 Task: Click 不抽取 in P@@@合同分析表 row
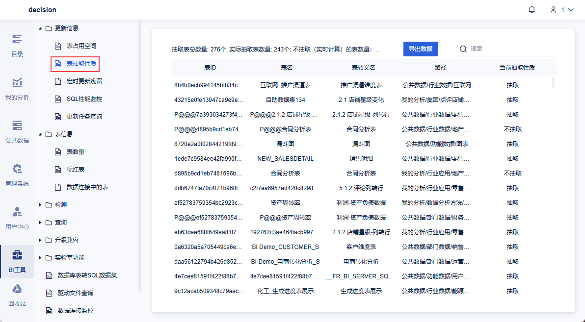tap(513, 129)
